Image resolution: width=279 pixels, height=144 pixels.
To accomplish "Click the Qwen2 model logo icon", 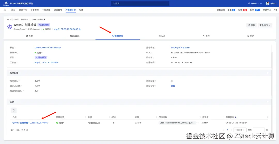I will pos(10,27).
